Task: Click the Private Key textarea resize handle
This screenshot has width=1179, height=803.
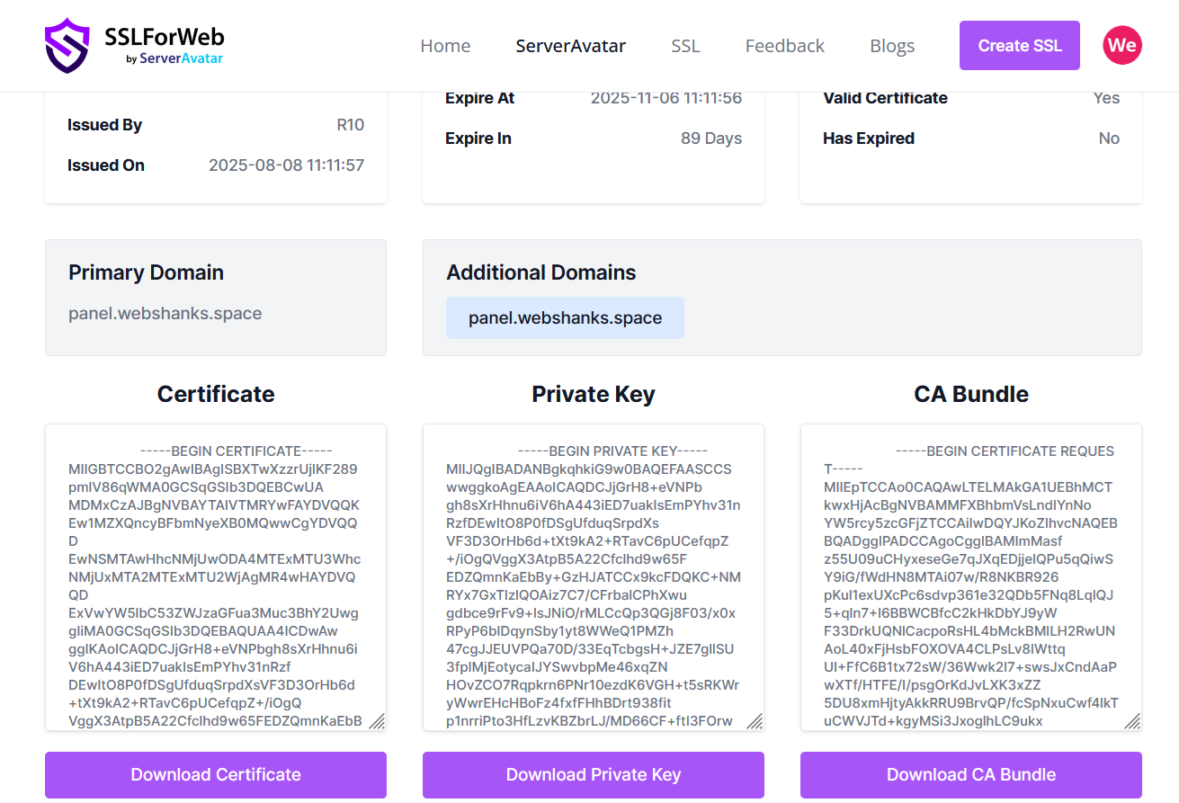Action: point(755,721)
